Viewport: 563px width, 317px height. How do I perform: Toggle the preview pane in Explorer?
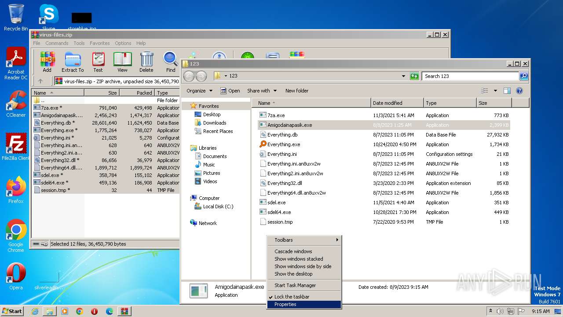507,91
